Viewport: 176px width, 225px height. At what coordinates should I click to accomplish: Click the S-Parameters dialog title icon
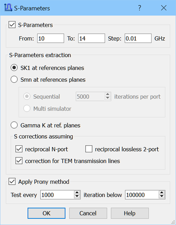[x=8, y=7]
